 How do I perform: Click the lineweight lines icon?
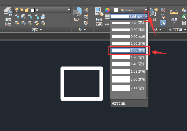pos(107,16)
